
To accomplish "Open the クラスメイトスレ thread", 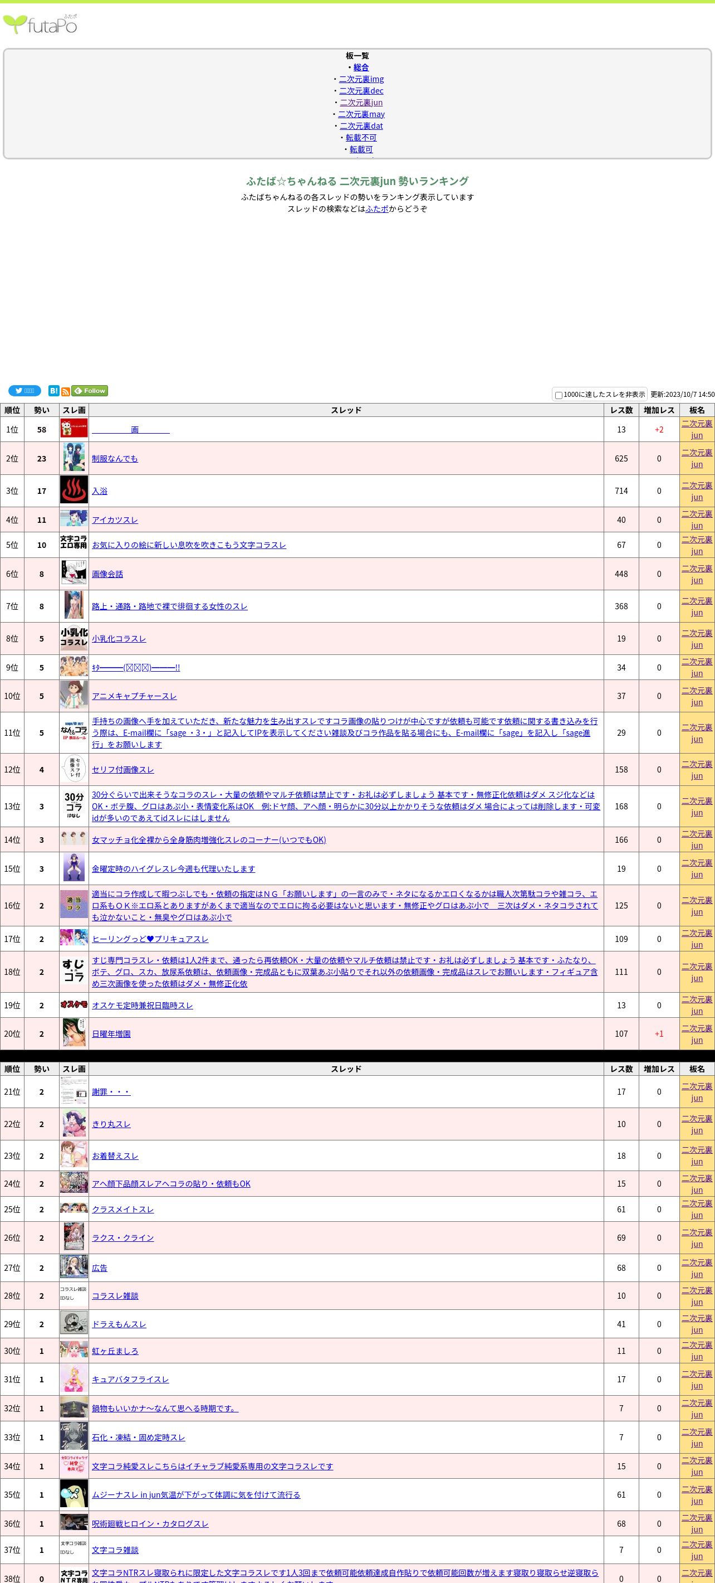I will (123, 1210).
